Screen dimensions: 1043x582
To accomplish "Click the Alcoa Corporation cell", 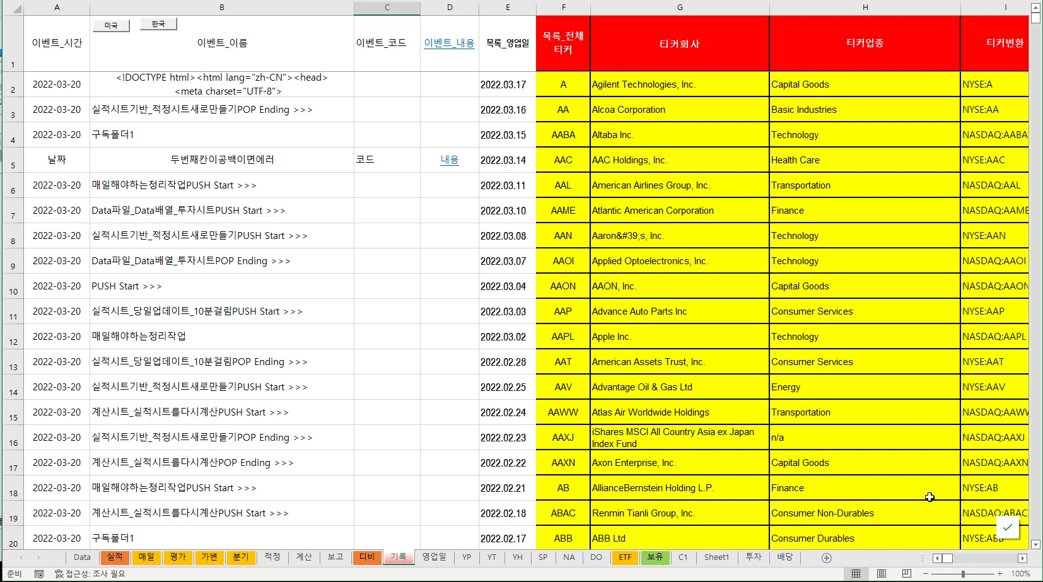I will click(x=680, y=110).
